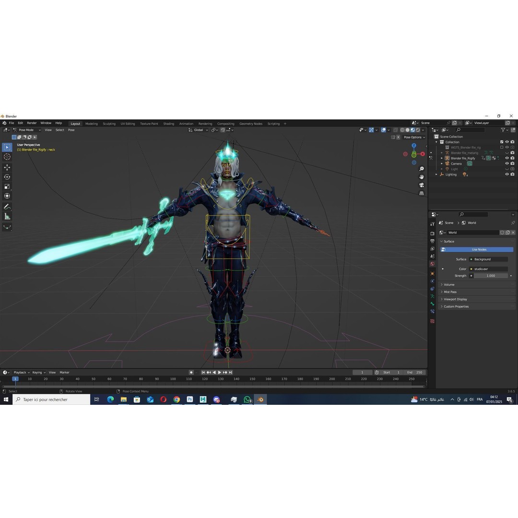
Task: Uncheck the Collection exclude checkbox
Action: coord(502,142)
